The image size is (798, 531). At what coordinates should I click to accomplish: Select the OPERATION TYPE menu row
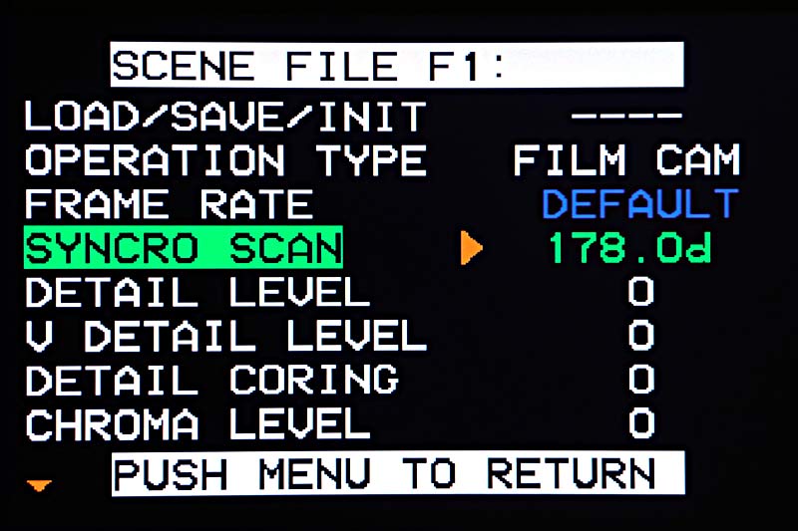[225, 160]
